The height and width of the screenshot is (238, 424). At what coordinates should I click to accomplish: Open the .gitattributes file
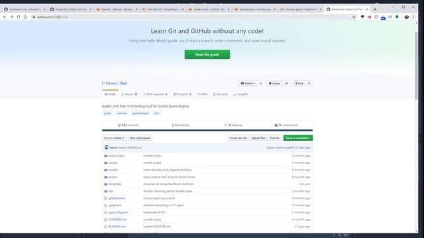click(x=117, y=198)
